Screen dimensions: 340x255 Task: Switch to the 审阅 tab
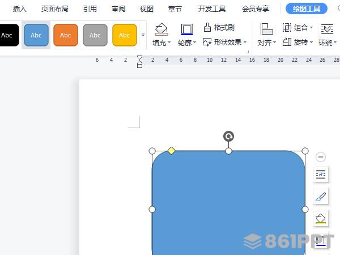(x=118, y=9)
